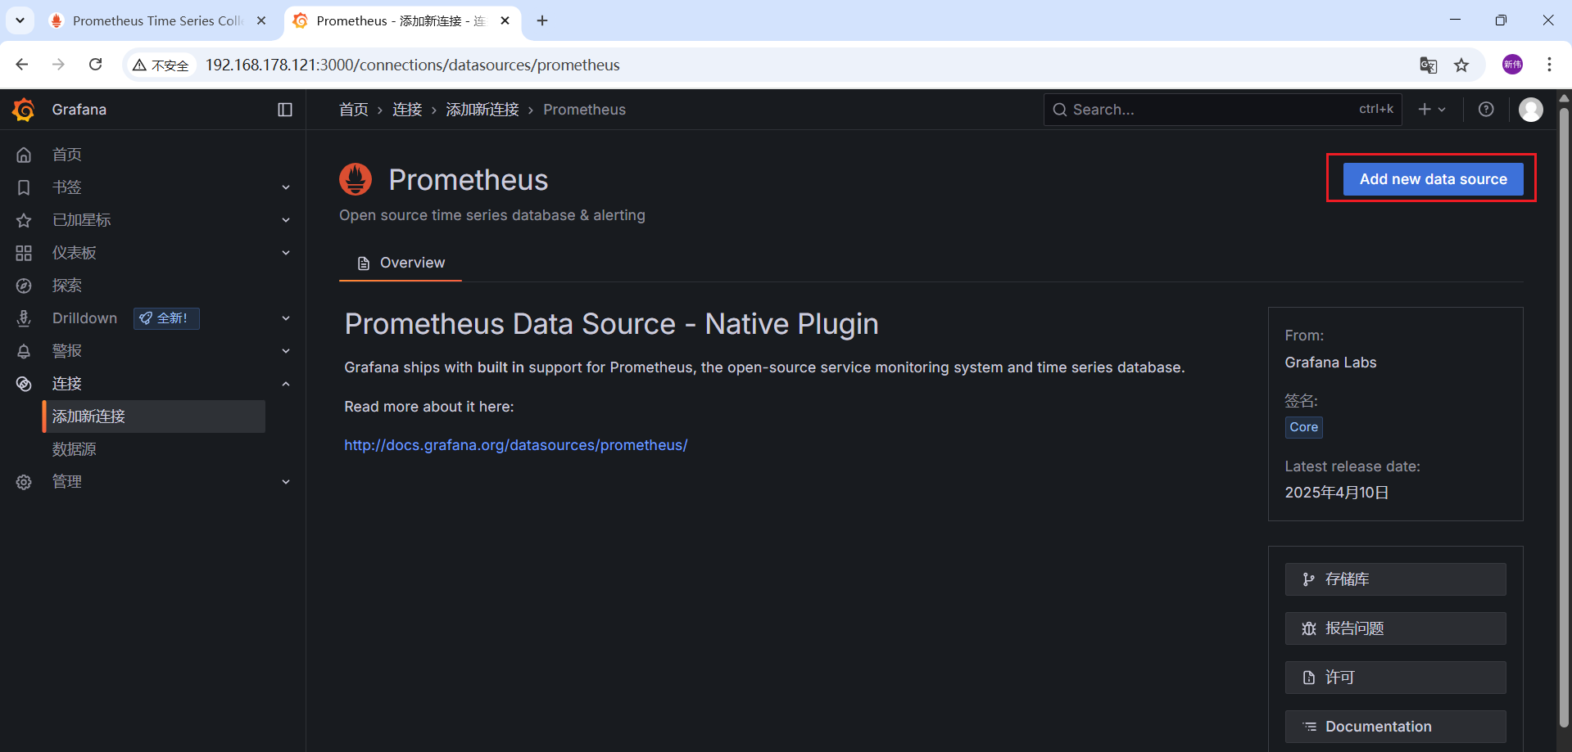Click the translate icon in address bar
1572x752 pixels.
1428,65
